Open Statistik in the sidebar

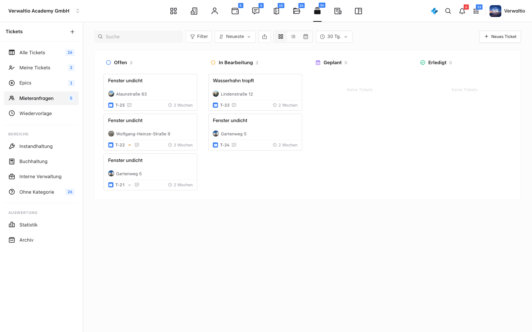pos(41,225)
